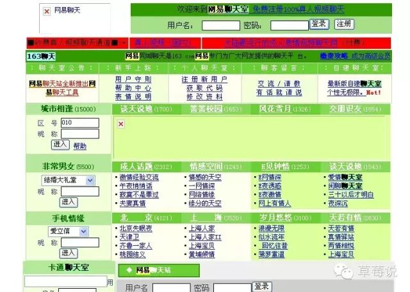
Task: Open the 三十以后才明白 room link
Action: point(351,195)
